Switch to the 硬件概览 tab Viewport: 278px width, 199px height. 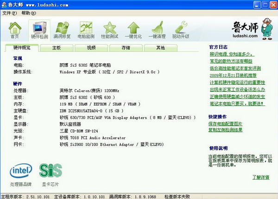22,48
